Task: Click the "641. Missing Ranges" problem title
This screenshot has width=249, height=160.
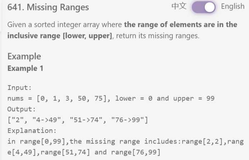Action: point(48,7)
